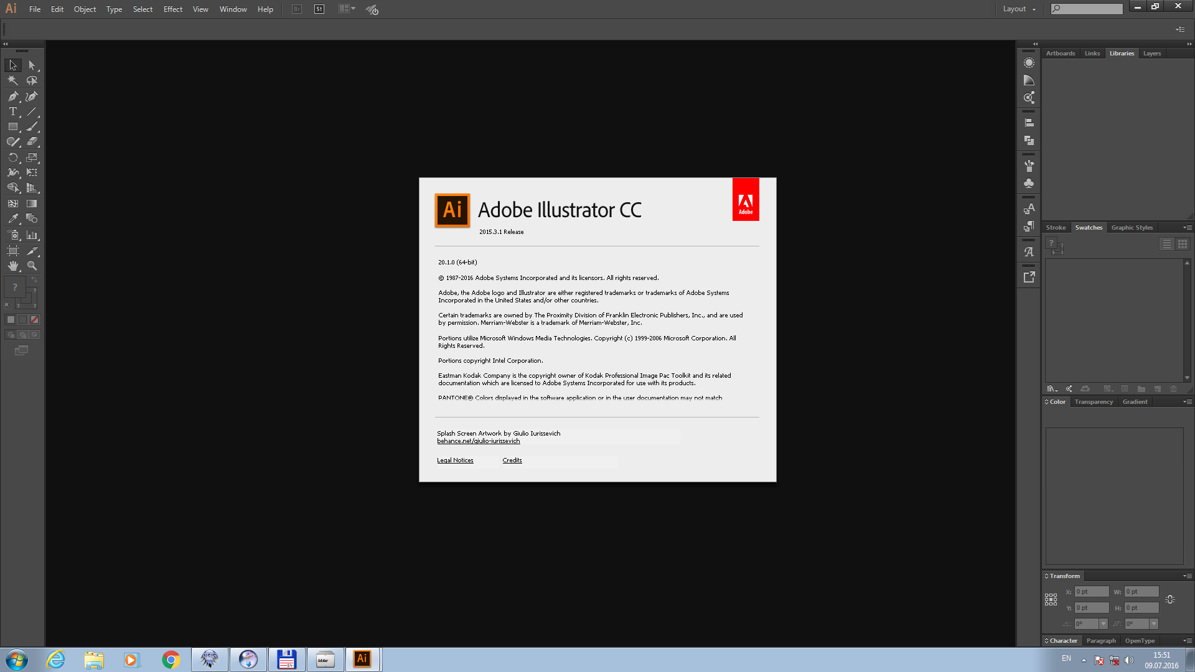Select the Gradient tool
Viewport: 1195px width, 672px height.
tap(32, 203)
